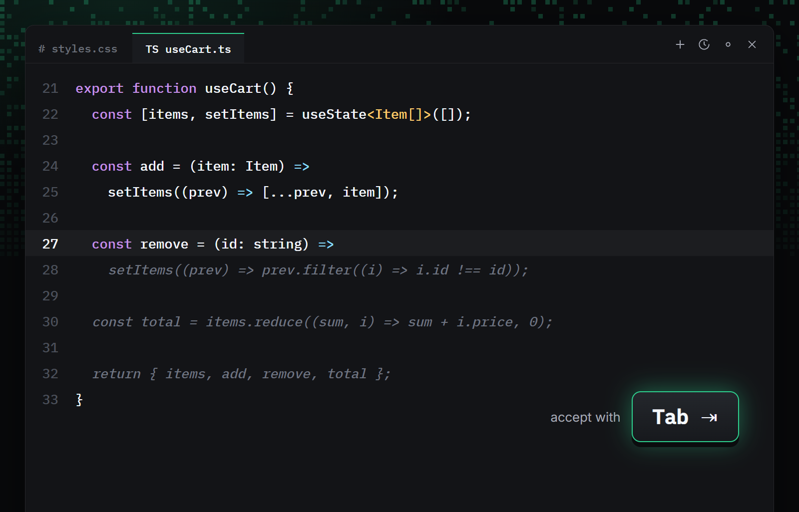Click 'add' identifier on line 24

coord(152,166)
